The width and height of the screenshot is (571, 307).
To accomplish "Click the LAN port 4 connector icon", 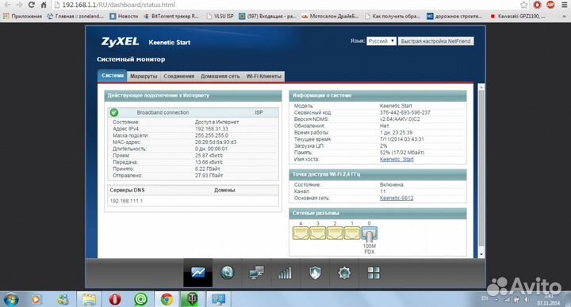I will 301,233.
